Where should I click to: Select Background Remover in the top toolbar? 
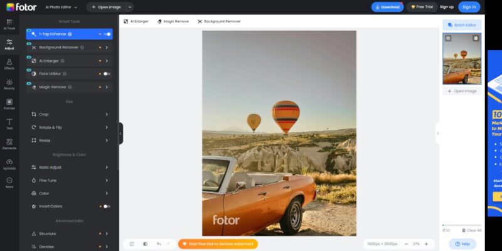click(219, 21)
